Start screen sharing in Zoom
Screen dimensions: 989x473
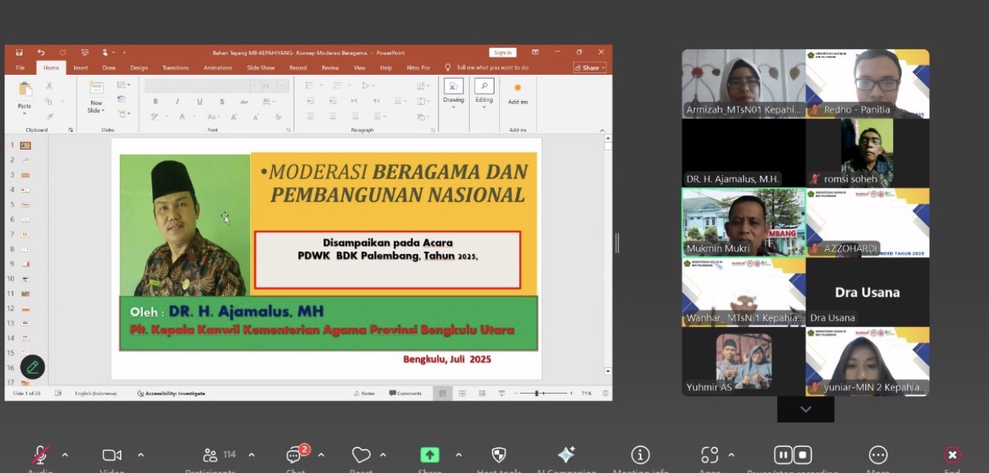429,454
